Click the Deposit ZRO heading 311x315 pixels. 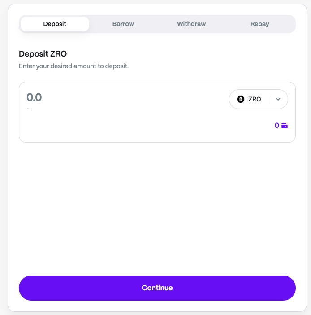point(43,54)
